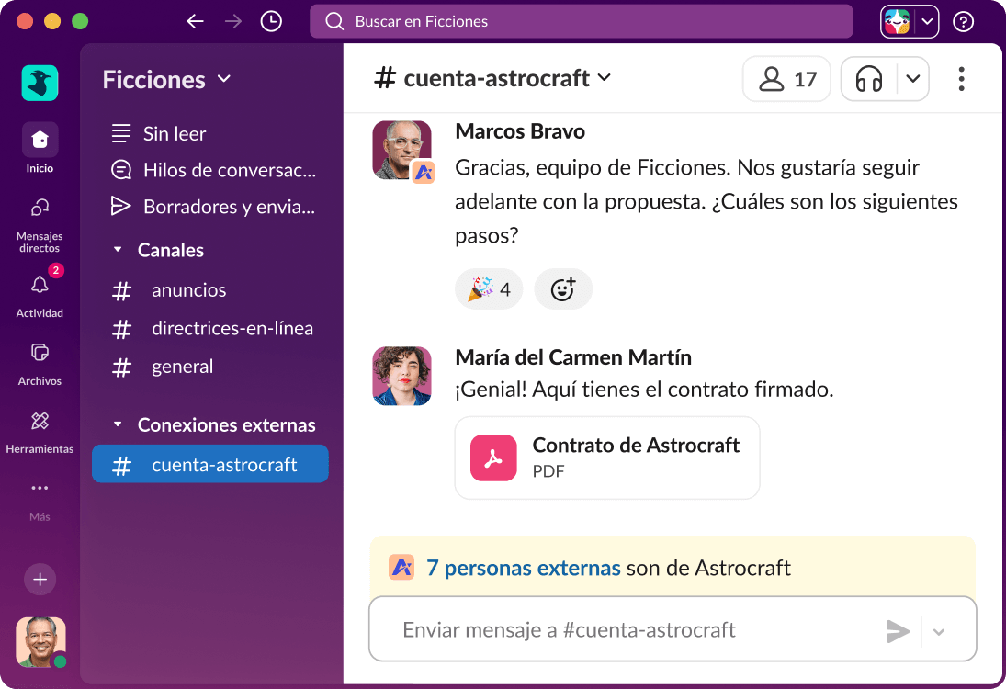View the 7 personas externas link
The image size is (1006, 689).
pos(524,568)
